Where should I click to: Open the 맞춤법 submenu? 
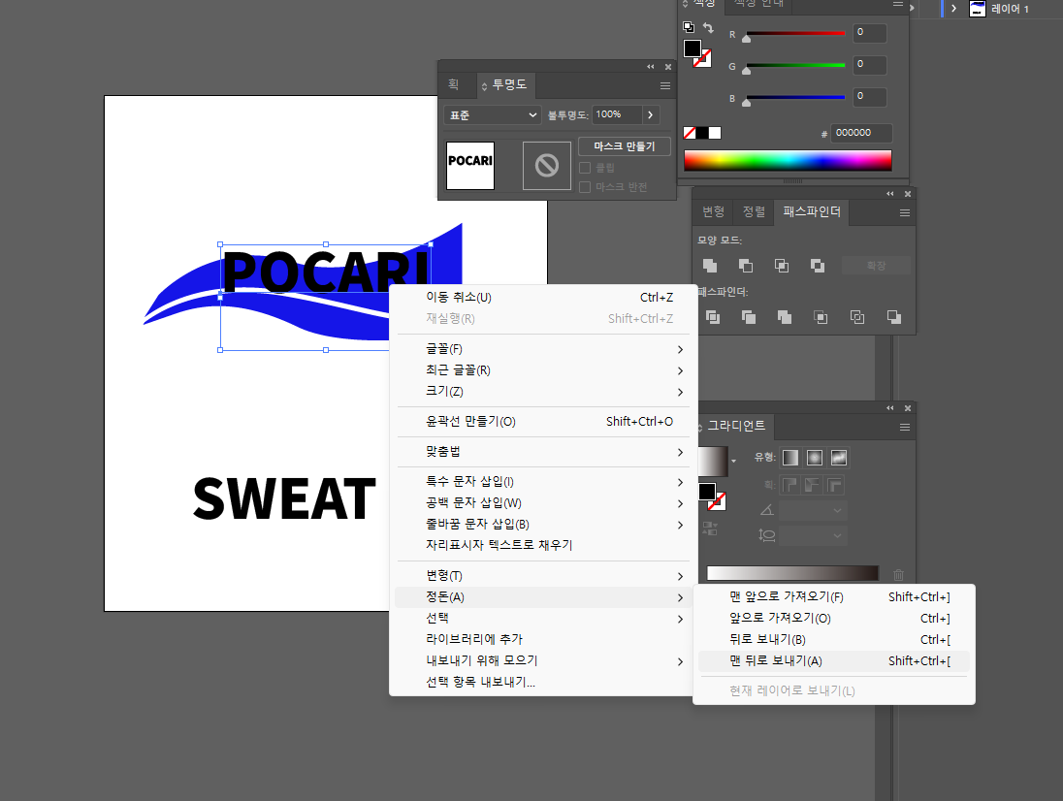coord(542,451)
